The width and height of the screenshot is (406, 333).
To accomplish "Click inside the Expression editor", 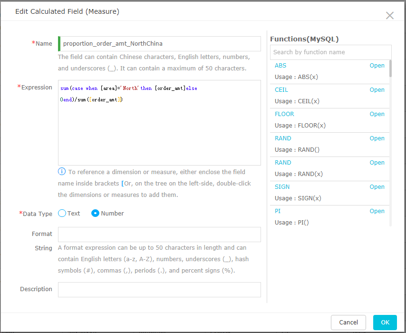I will [x=159, y=123].
